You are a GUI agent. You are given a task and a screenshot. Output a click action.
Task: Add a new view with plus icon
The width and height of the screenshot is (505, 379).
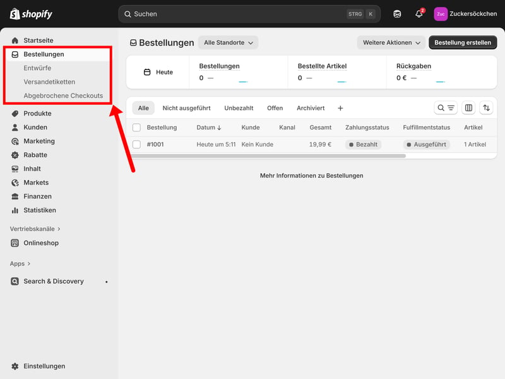[x=340, y=108]
